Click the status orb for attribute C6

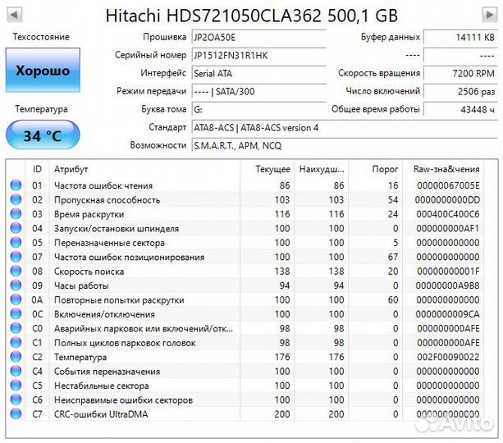pyautogui.click(x=16, y=400)
